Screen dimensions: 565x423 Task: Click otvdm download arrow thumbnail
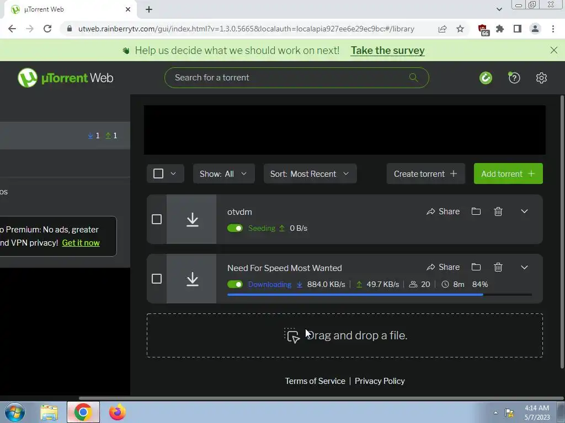tap(191, 219)
